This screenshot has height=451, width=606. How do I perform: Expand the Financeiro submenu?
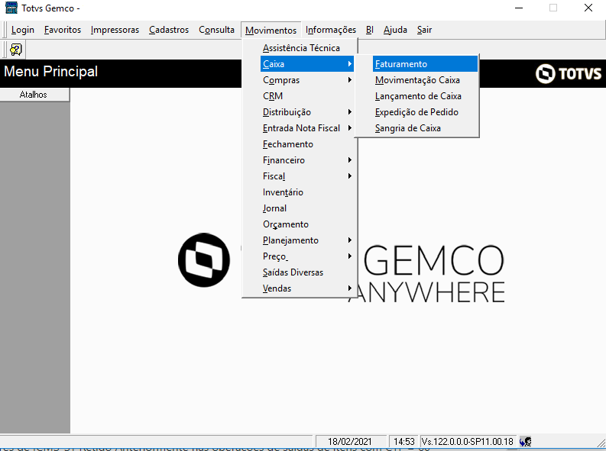tap(307, 159)
